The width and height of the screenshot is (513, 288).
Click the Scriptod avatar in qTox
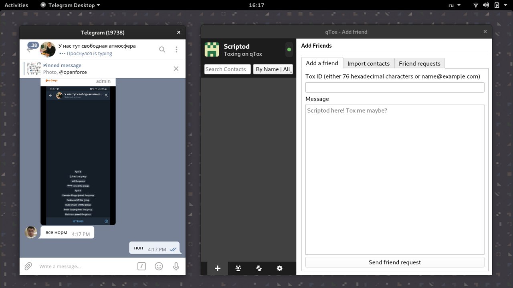212,50
